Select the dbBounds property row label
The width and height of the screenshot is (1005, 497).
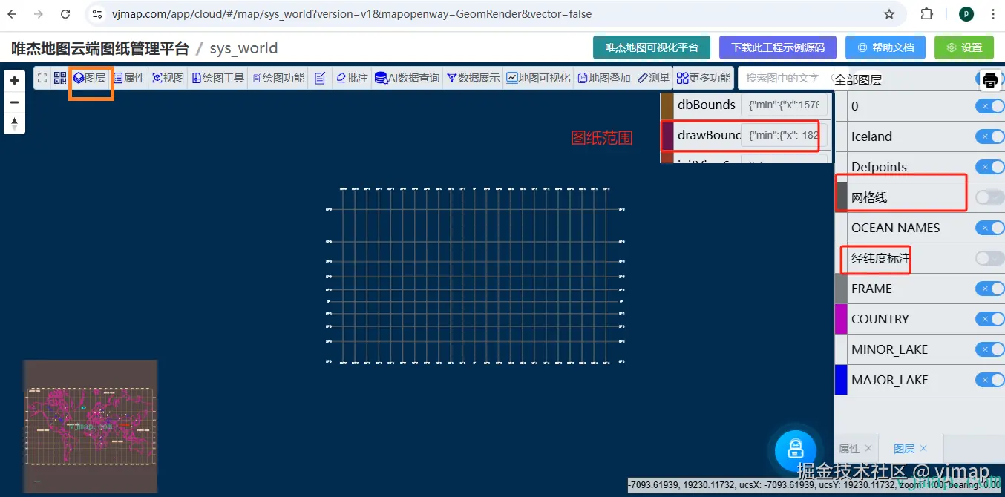click(706, 105)
